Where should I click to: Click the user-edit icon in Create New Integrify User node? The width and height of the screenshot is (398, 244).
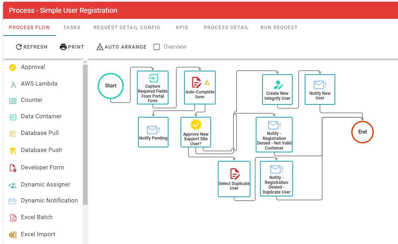[x=278, y=85]
